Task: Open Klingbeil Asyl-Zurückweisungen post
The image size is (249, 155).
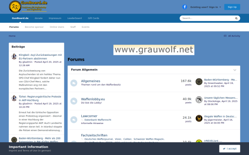Action: tap(40, 57)
